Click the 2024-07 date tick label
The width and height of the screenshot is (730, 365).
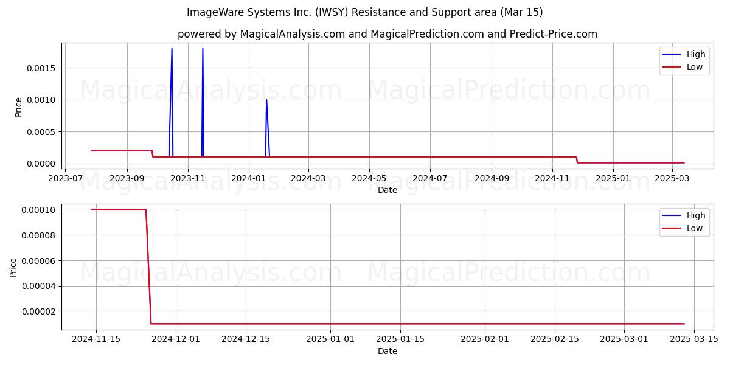point(430,179)
